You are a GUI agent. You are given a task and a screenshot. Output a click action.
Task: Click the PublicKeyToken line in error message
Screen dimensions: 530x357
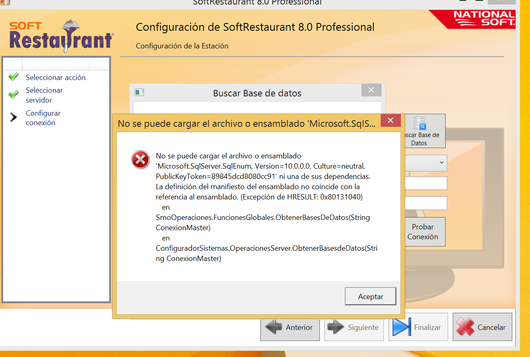tap(263, 176)
